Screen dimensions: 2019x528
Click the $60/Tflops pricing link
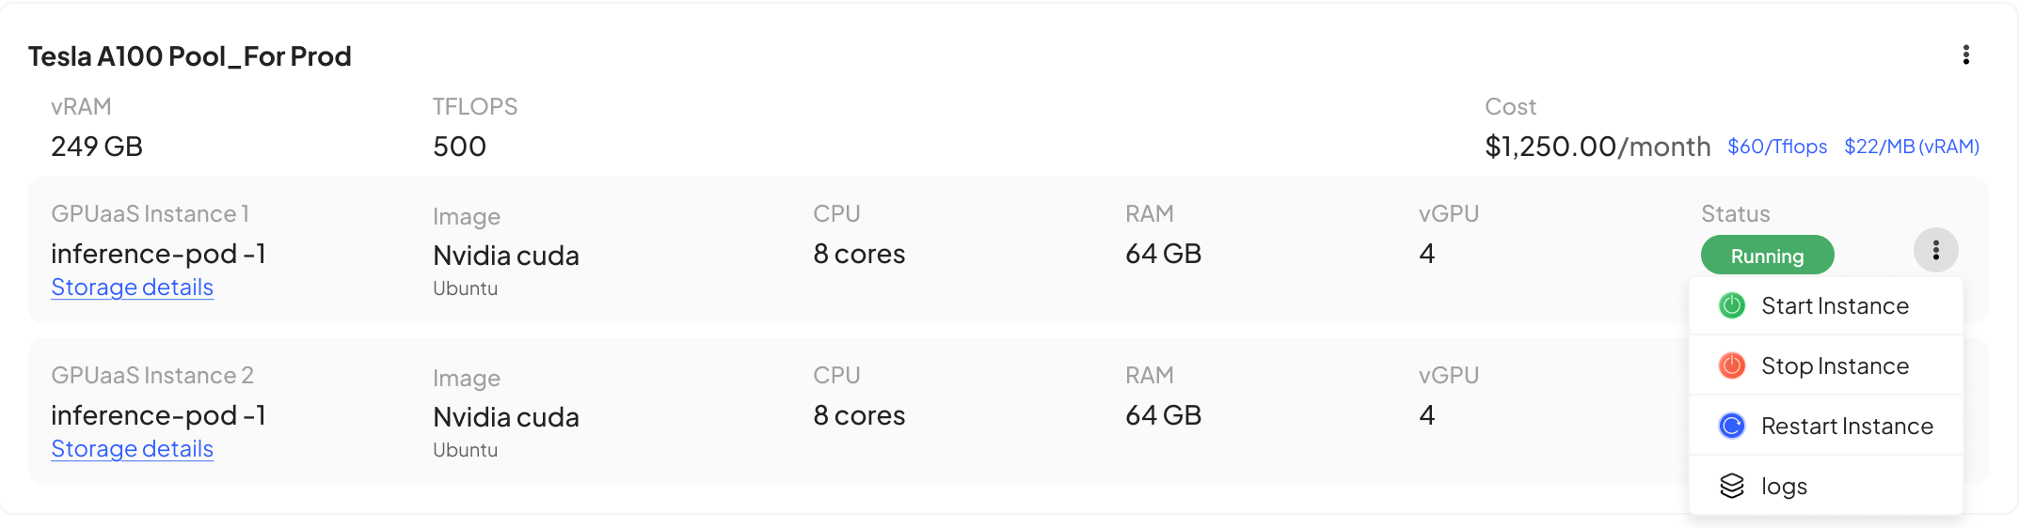pyautogui.click(x=1776, y=147)
